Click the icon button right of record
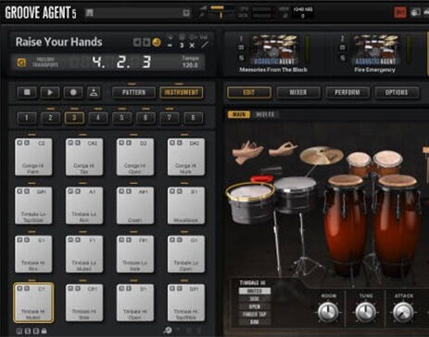429x337 pixels. coord(94,92)
